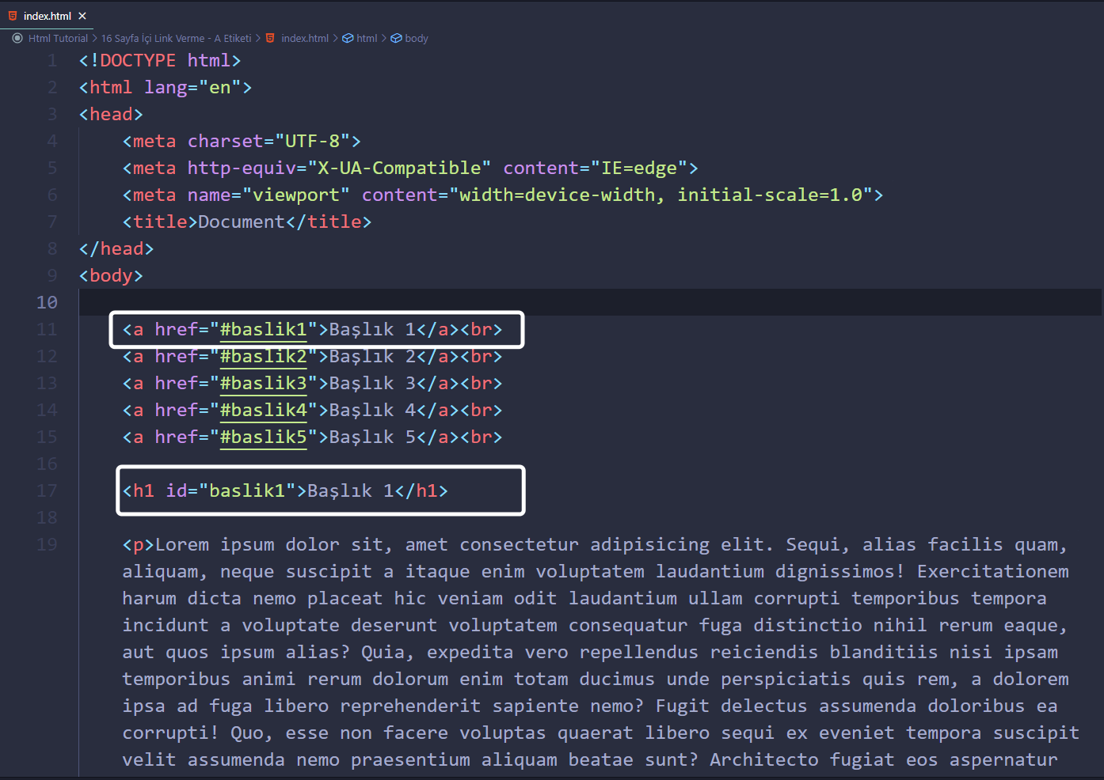1104x780 pixels.
Task: Click the HTML5 file icon in the breadcrumb
Action: (x=270, y=38)
